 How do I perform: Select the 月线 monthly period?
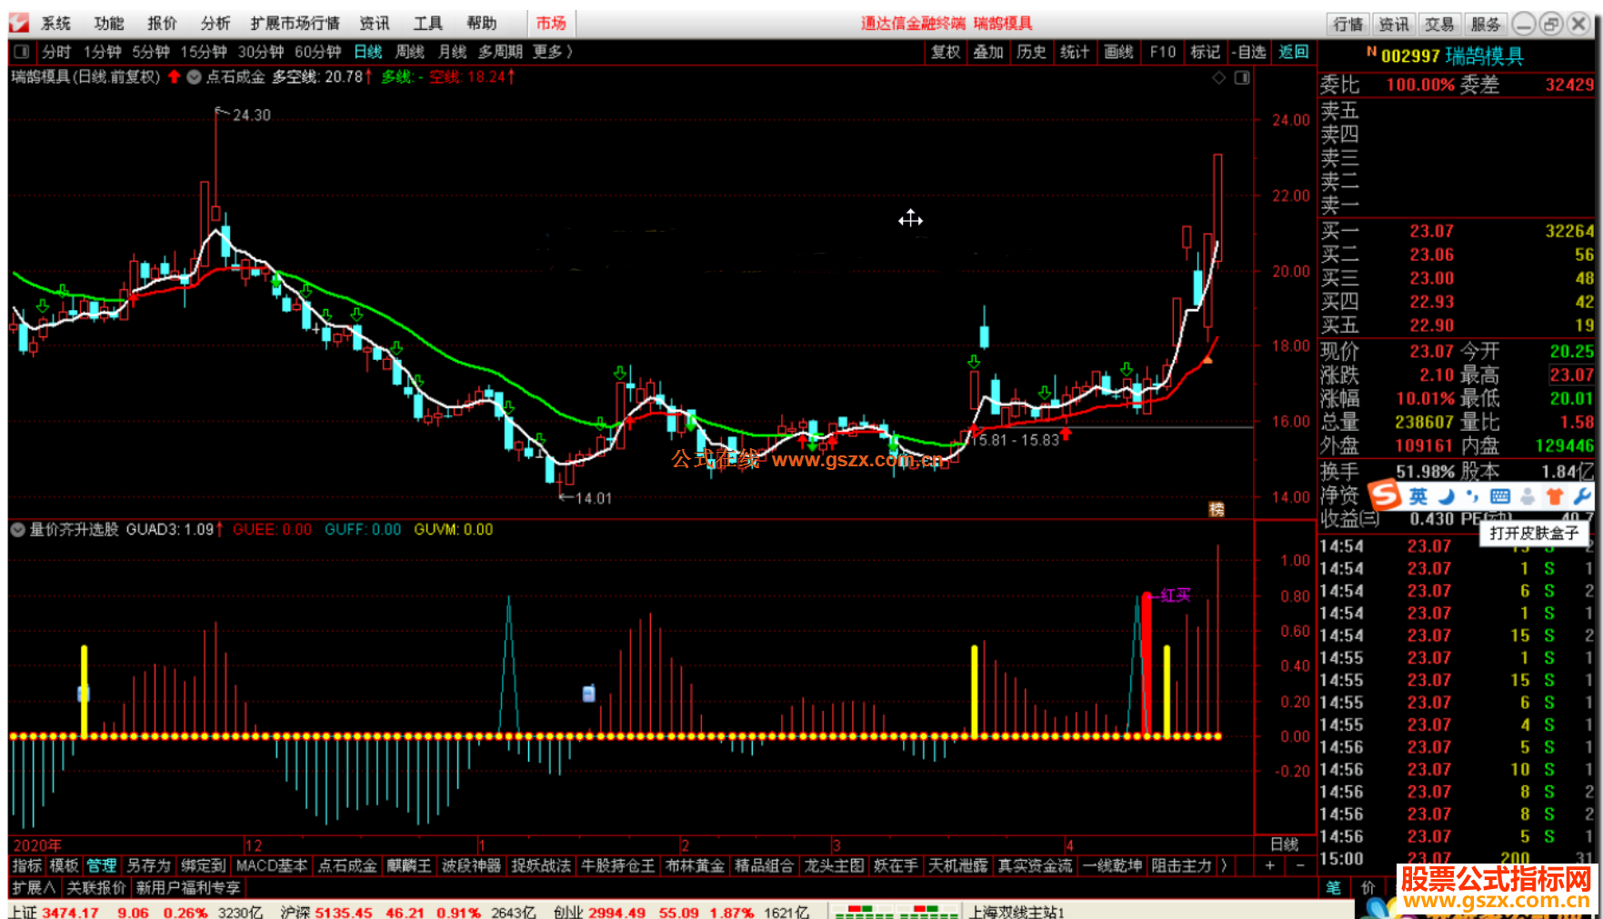[452, 52]
